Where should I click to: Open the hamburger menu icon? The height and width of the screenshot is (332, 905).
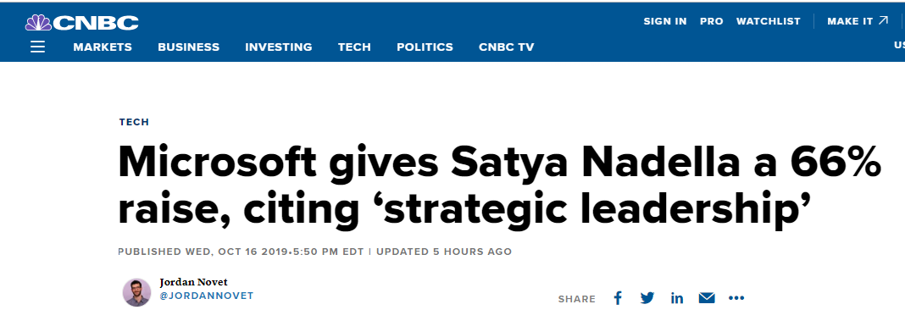click(x=37, y=47)
